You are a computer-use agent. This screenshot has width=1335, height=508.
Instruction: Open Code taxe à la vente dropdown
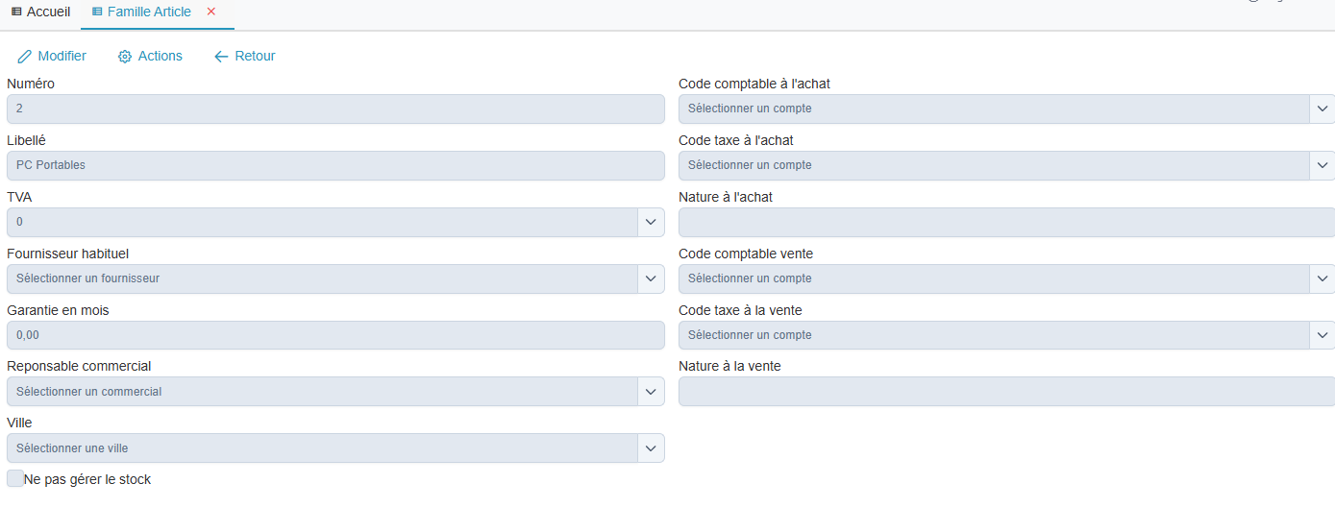1322,335
